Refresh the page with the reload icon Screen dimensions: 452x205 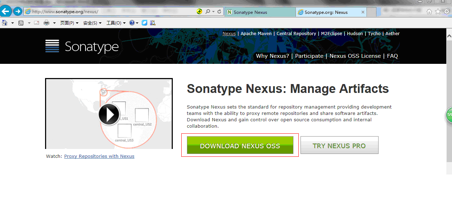point(219,12)
